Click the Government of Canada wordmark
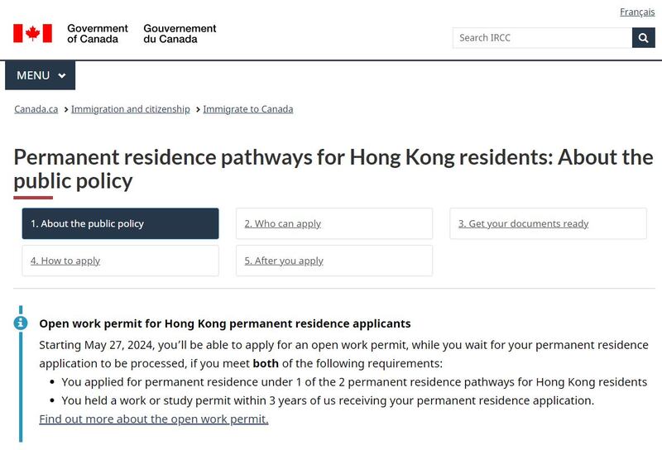662x450 pixels. tap(97, 34)
